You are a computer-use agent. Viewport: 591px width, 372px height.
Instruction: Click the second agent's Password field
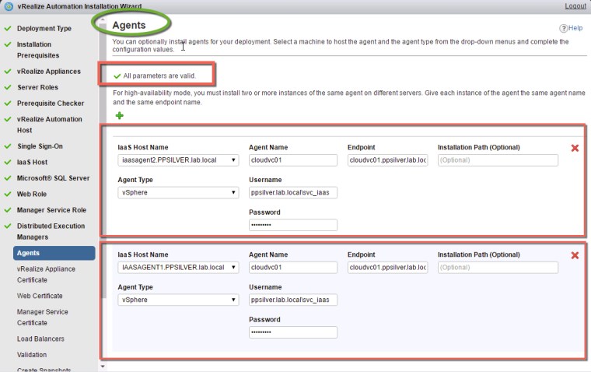(x=293, y=332)
